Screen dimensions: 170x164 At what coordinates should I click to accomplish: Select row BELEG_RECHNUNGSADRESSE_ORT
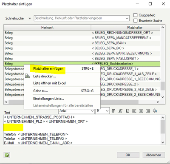(82, 33)
